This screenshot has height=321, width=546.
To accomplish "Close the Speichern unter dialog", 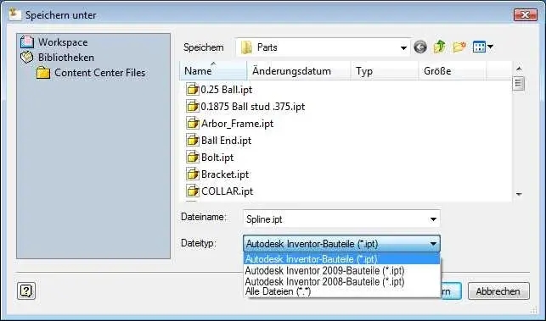I will click(525, 14).
